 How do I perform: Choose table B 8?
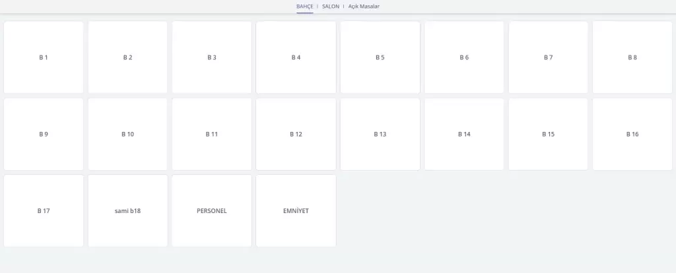coord(632,57)
